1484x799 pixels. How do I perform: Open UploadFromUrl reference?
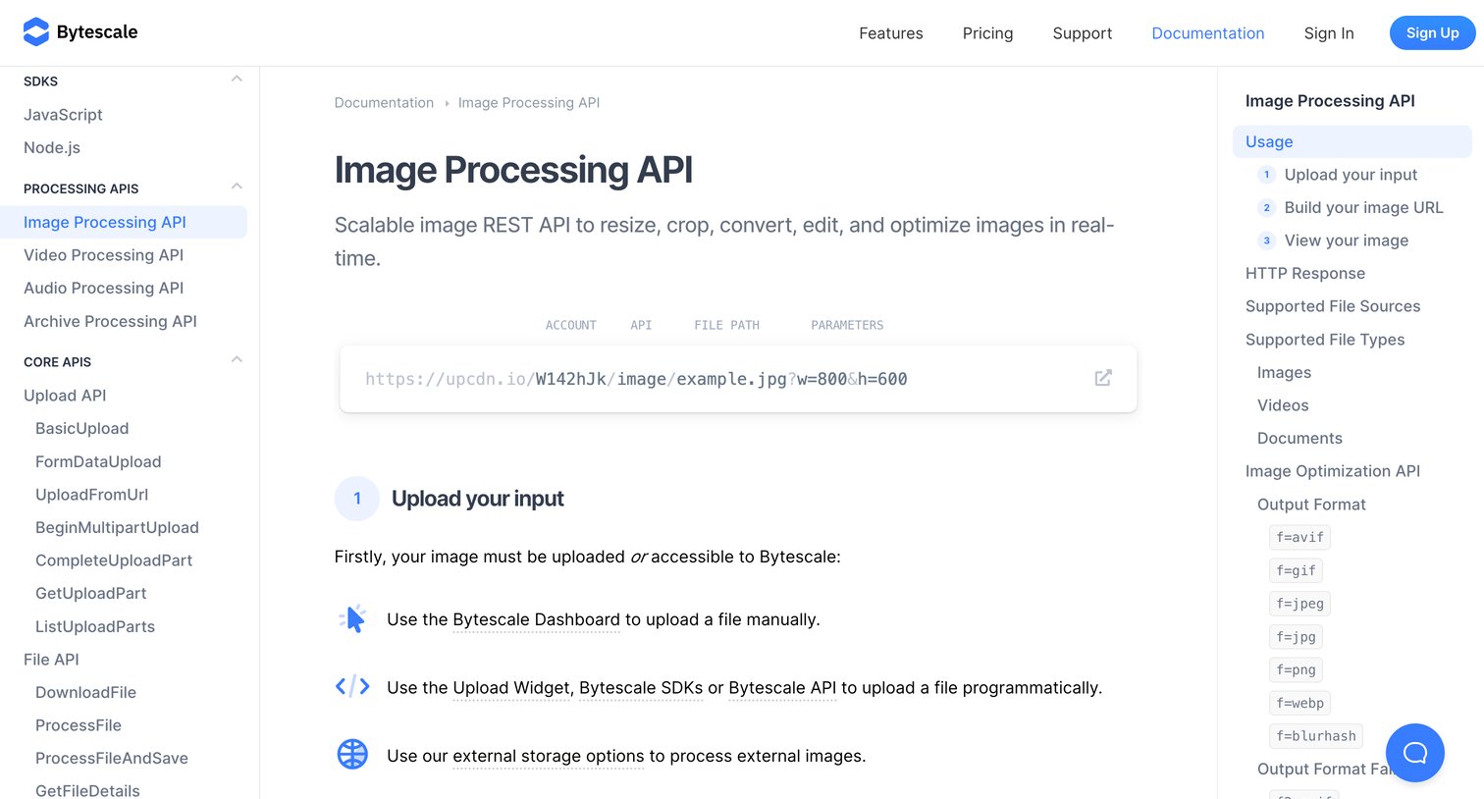91,495
